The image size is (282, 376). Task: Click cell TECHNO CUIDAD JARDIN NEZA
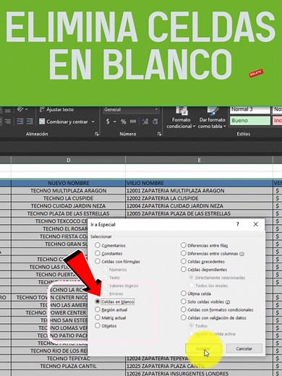click(x=68, y=206)
